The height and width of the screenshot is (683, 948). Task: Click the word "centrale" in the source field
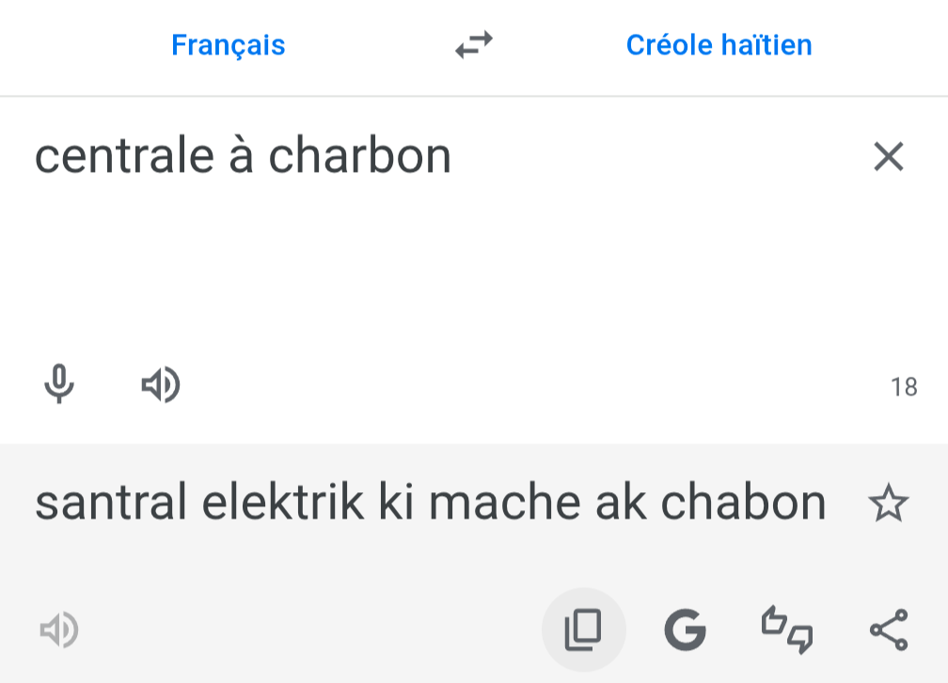pos(124,157)
